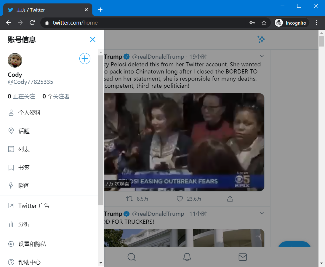Open the White House image in second tweet

tap(184, 238)
